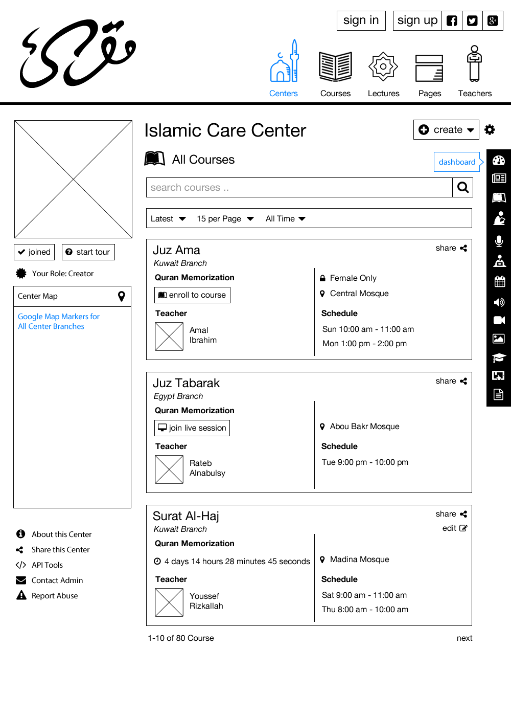This screenshot has width=511, height=716.
Task: Click the search magnifier button
Action: (x=462, y=188)
